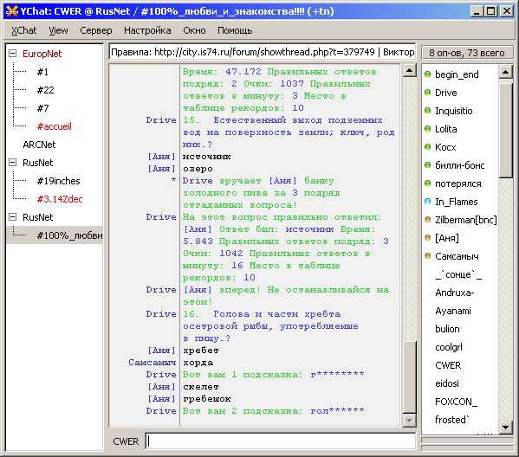This screenshot has width=519, height=457.
Task: Select user _`сонце`_ in user list
Action: [458, 274]
